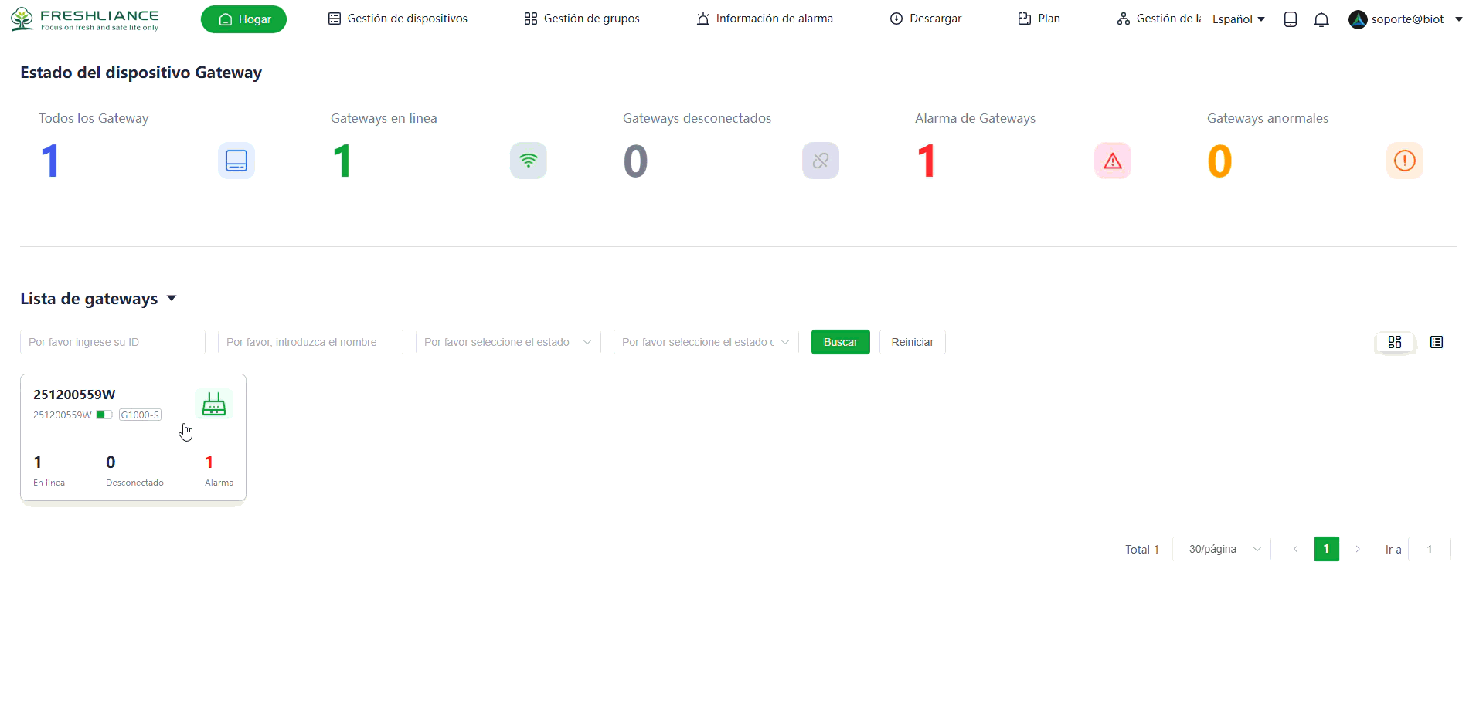Click the notification bell icon
Screen dimensions: 1476x718
click(x=1321, y=19)
